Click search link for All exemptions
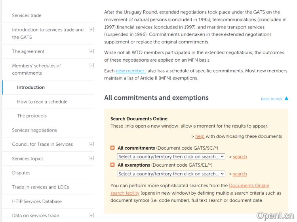The image size is (297, 222). pyautogui.click(x=240, y=174)
